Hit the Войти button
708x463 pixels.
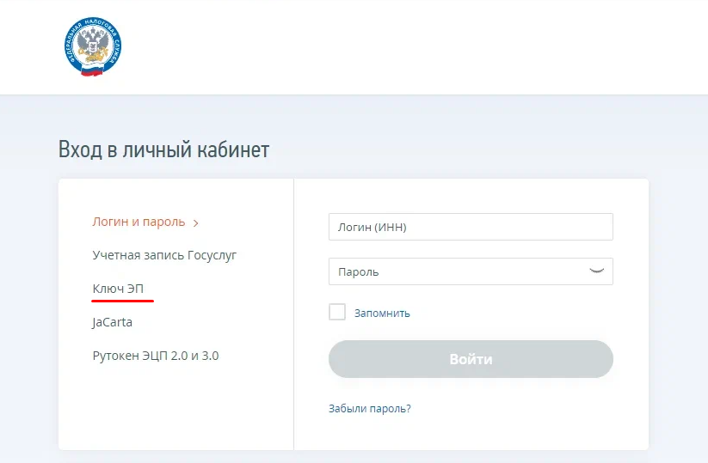471,359
